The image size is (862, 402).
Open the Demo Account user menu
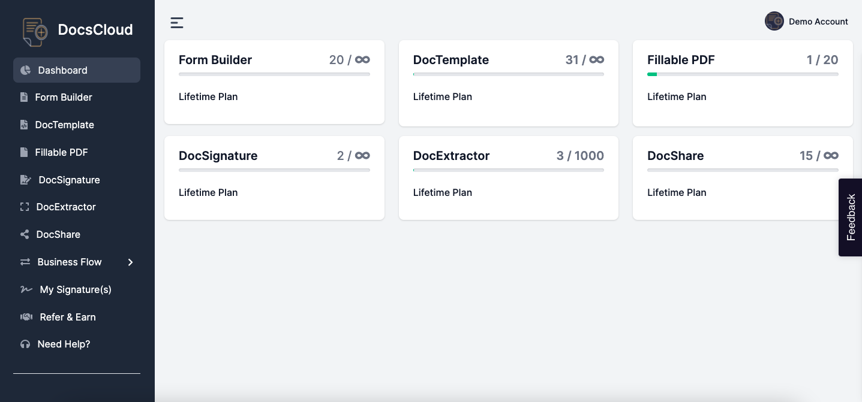tap(818, 22)
